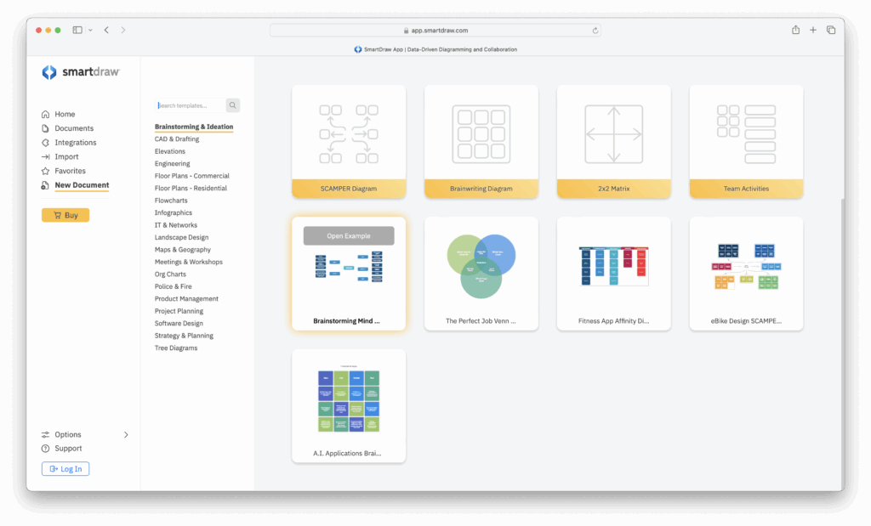Click the Documents page icon
The height and width of the screenshot is (526, 871).
46,128
